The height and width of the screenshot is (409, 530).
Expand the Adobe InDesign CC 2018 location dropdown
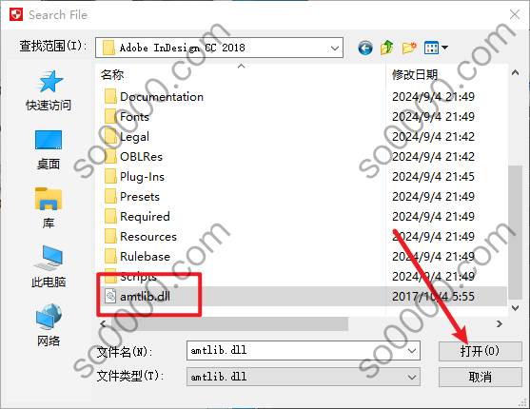point(334,48)
